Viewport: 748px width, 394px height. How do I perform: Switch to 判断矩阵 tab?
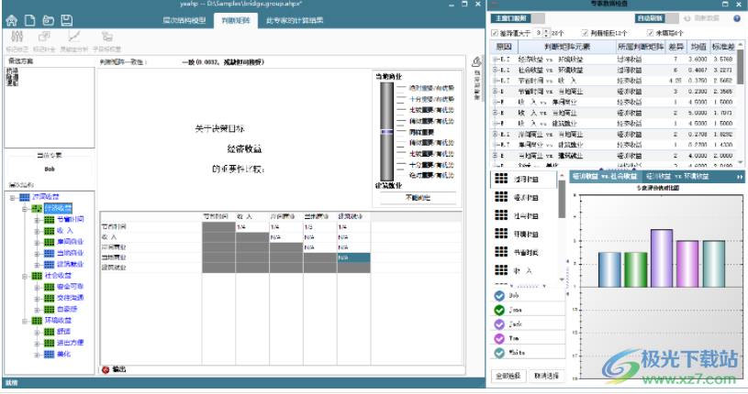[236, 20]
